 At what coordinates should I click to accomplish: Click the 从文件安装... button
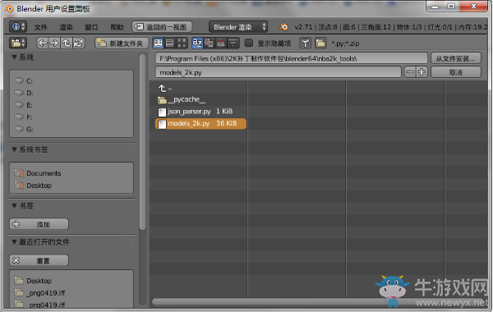click(x=455, y=58)
